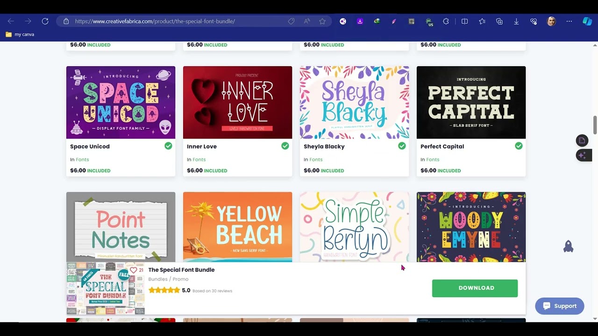Screen dimensions: 598x336
Task: Click the 'Perfect Capital' product title
Action: tap(442, 147)
